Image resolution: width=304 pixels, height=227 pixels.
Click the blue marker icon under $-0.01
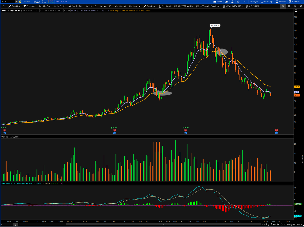tap(186, 133)
